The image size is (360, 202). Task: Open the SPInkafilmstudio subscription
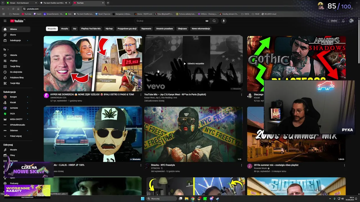click(15, 125)
